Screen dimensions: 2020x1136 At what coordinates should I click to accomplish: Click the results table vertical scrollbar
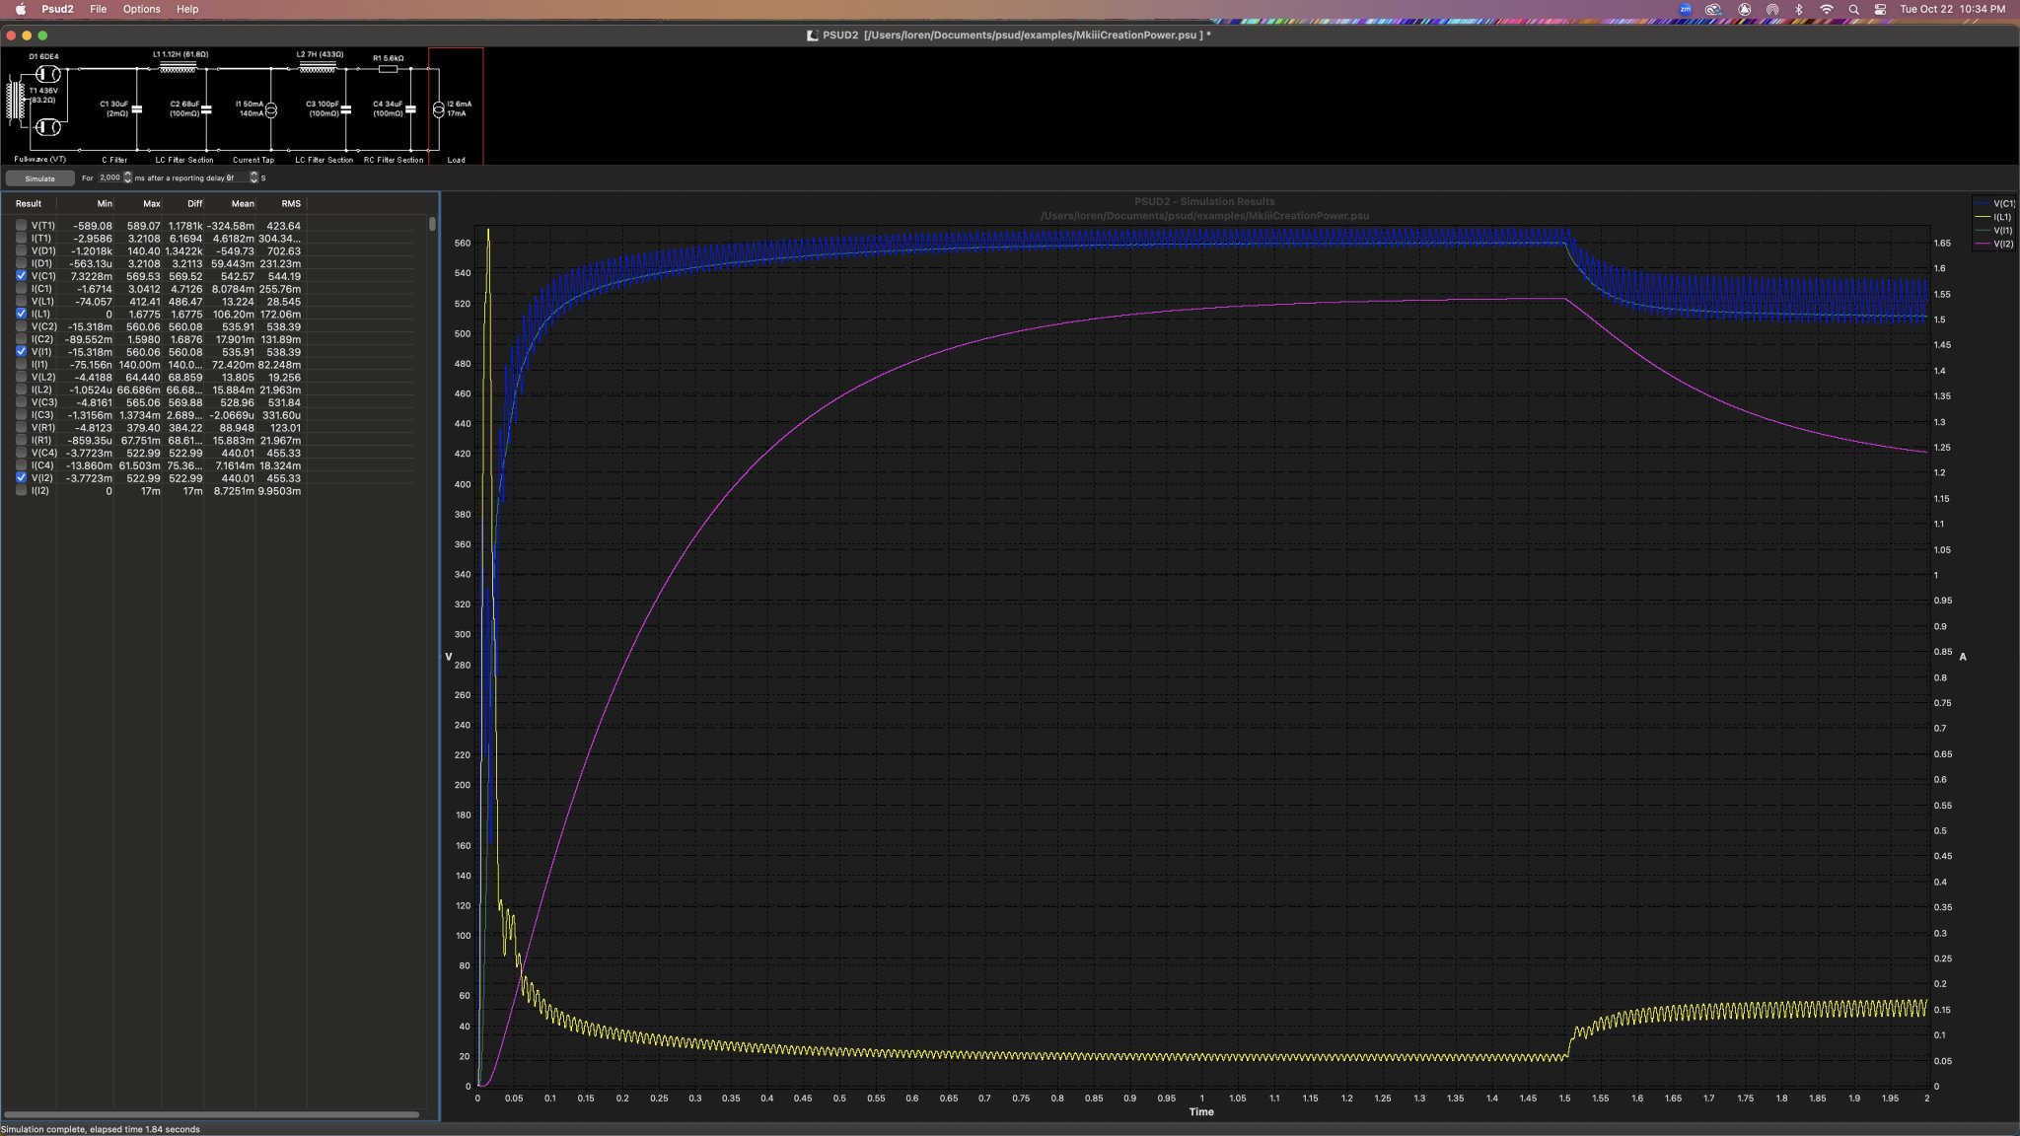(x=432, y=224)
